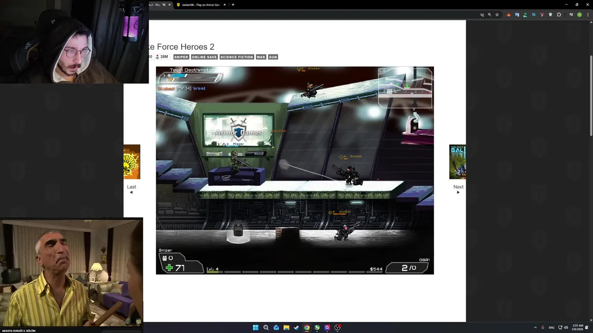Click the SNIPER tag
This screenshot has width=593, height=333.
pos(181,57)
